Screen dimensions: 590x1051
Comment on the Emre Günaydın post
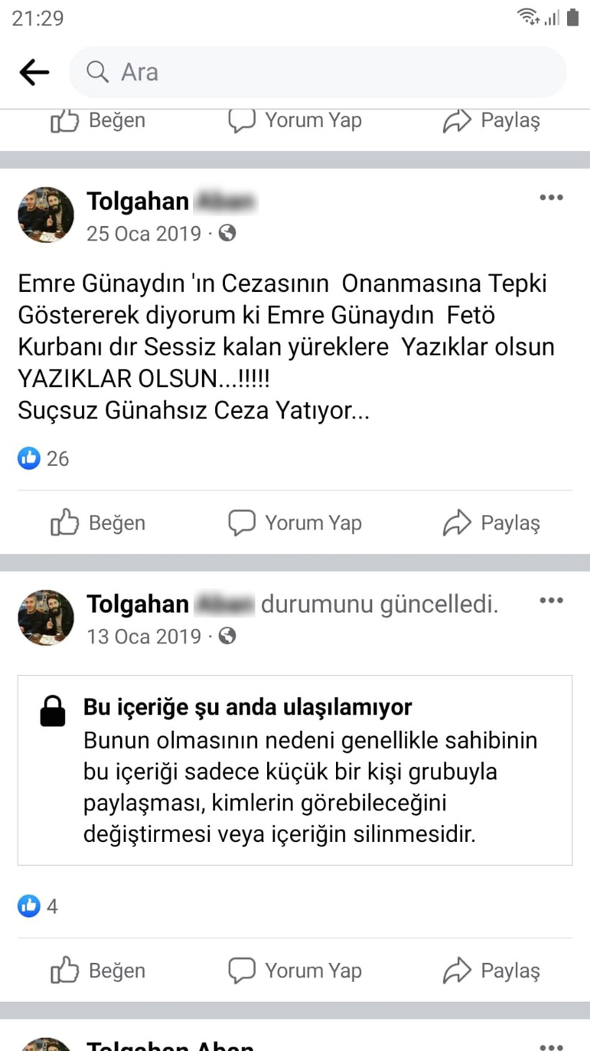point(295,523)
